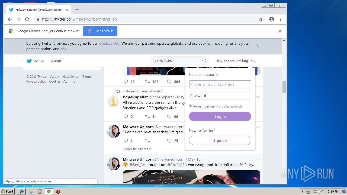Open the Chrome three-dot menu
Image resolution: width=347 pixels, height=195 pixels.
point(281,19)
